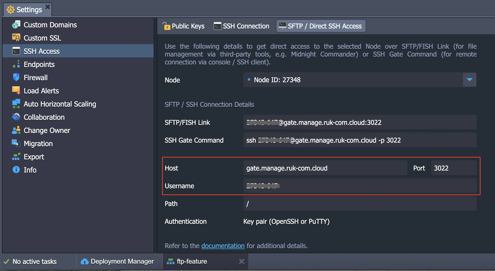Click the Info section icon
This screenshot has height=271, width=495.
(x=16, y=170)
